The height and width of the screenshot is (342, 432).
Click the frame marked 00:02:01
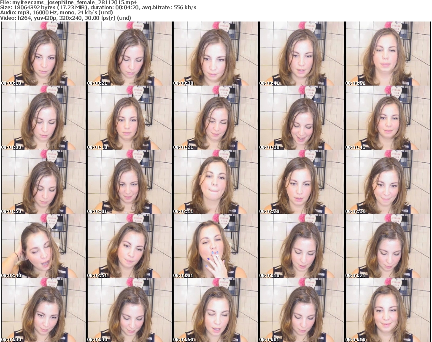click(130, 182)
